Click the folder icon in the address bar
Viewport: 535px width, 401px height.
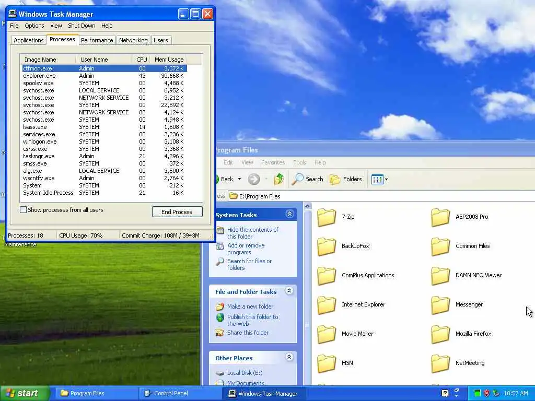tap(234, 196)
